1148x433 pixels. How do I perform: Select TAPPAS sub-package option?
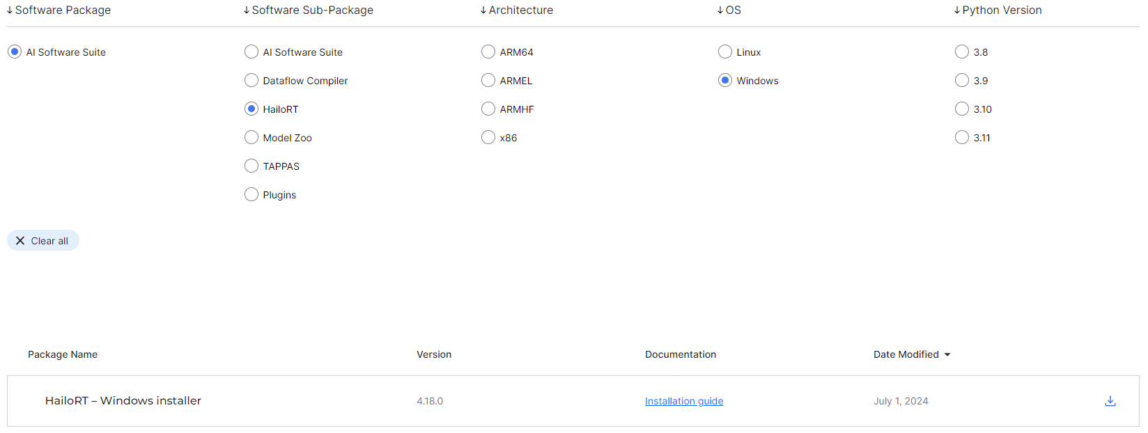pyautogui.click(x=251, y=166)
